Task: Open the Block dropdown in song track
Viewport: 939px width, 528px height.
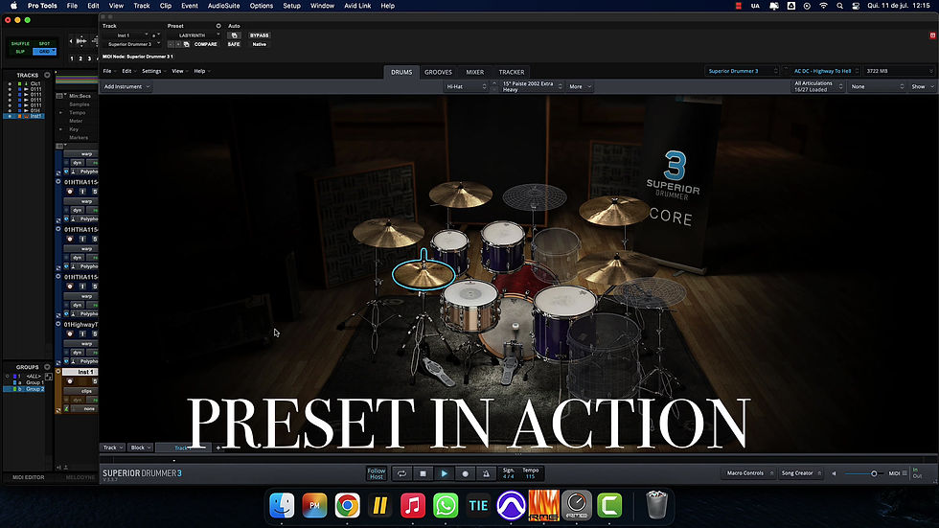Action: 140,448
